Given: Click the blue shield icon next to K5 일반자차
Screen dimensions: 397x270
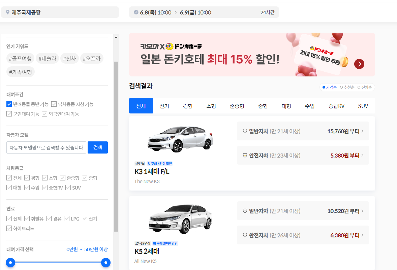Looking at the screenshot, I should click(244, 211).
